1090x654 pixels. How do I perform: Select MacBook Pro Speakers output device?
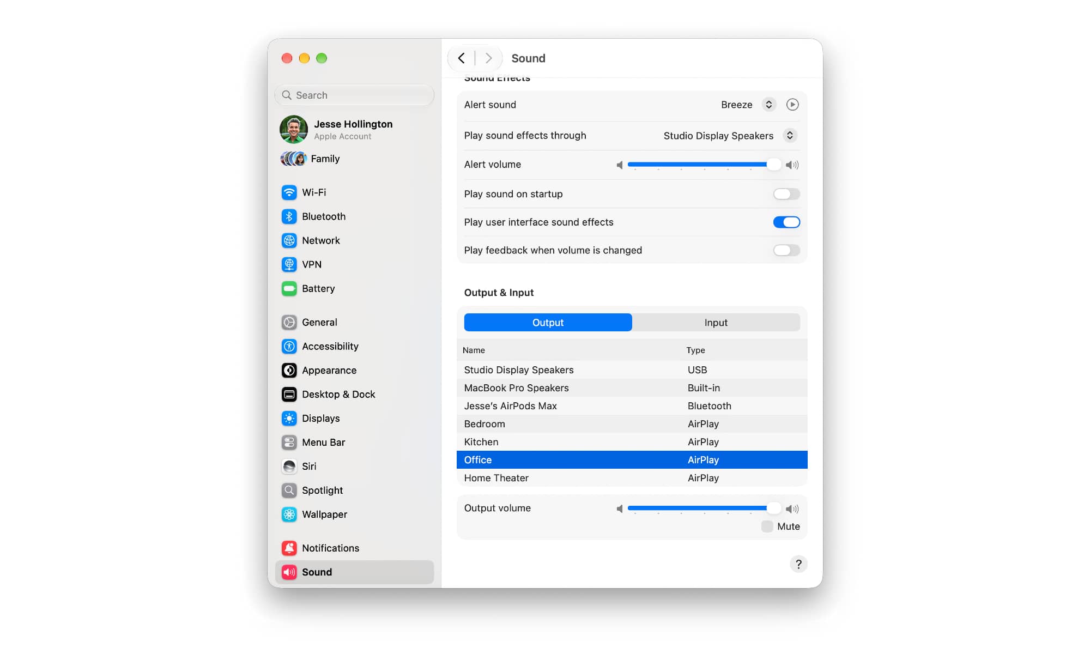click(x=632, y=387)
